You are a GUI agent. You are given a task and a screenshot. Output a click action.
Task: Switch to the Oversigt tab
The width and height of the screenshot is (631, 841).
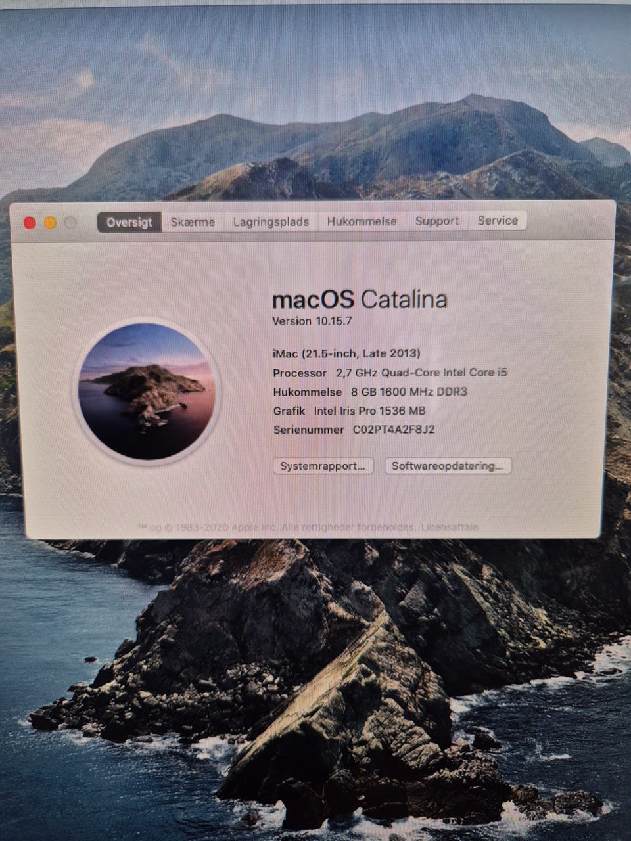pyautogui.click(x=129, y=222)
